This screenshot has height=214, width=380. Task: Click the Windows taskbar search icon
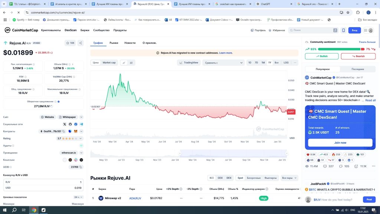14,210
